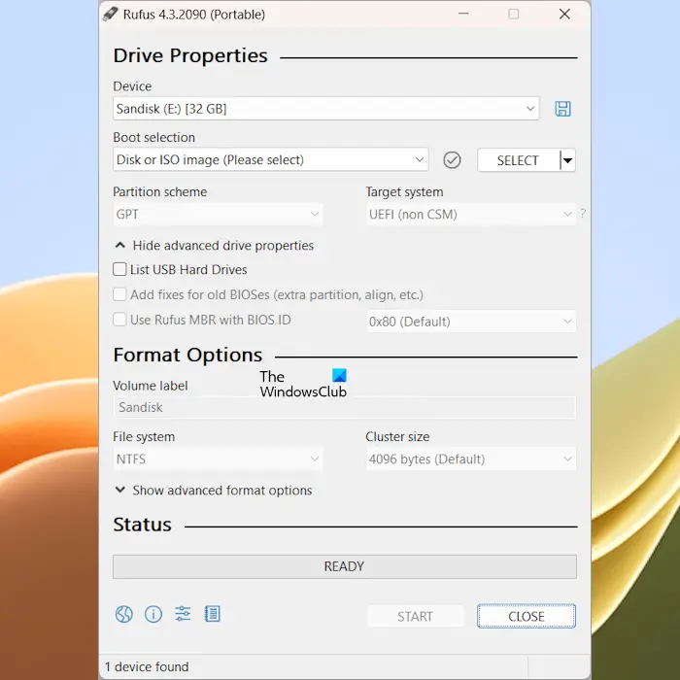Click the 'File system' label
The width and height of the screenshot is (680, 680).
[144, 437]
